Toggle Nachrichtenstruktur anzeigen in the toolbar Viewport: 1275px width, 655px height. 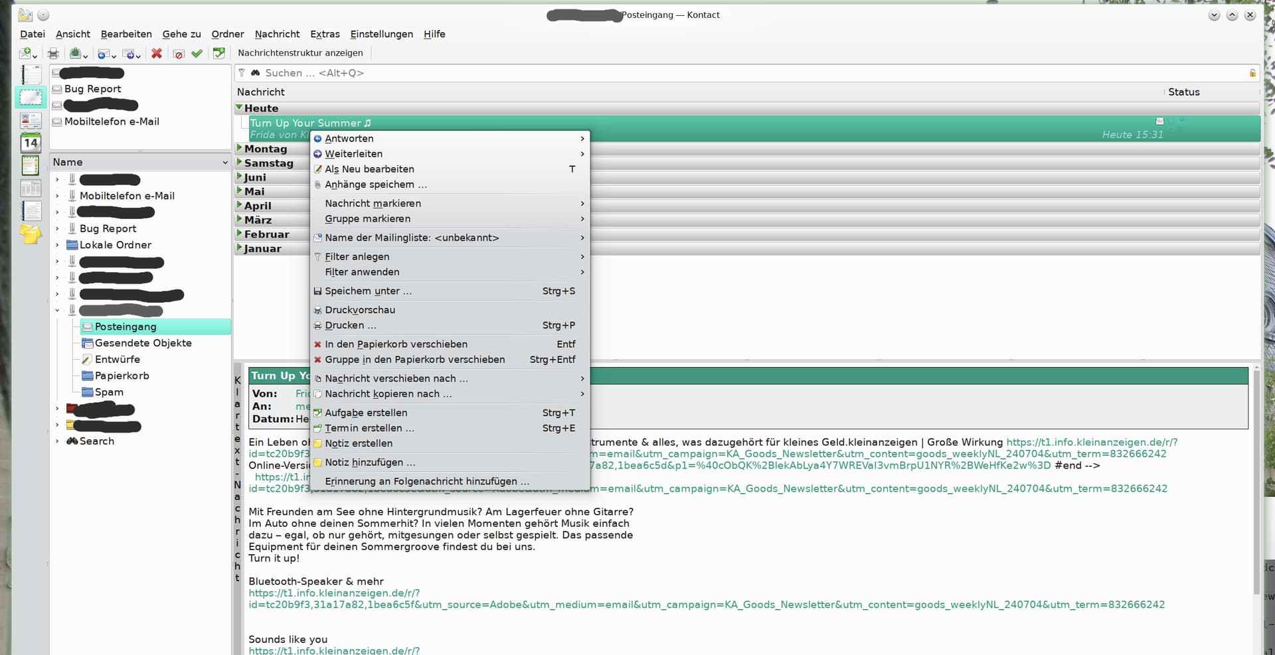pos(300,53)
